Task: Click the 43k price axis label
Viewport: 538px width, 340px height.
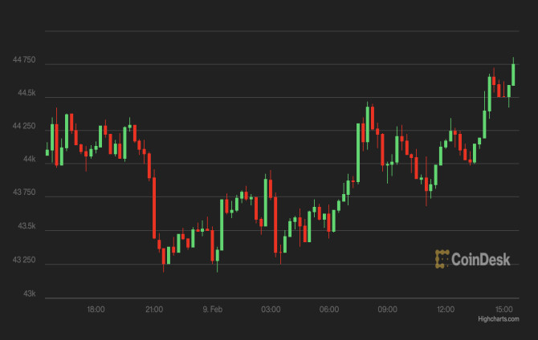Action: pos(29,293)
